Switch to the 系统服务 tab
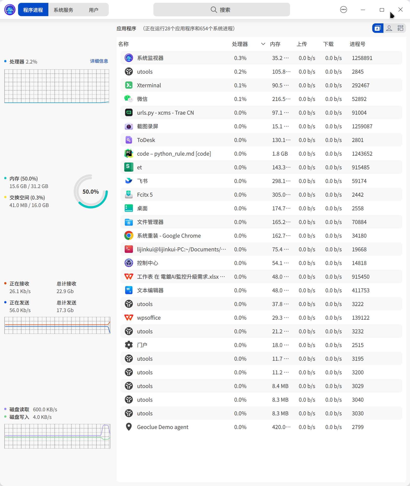The width and height of the screenshot is (410, 486). click(63, 10)
